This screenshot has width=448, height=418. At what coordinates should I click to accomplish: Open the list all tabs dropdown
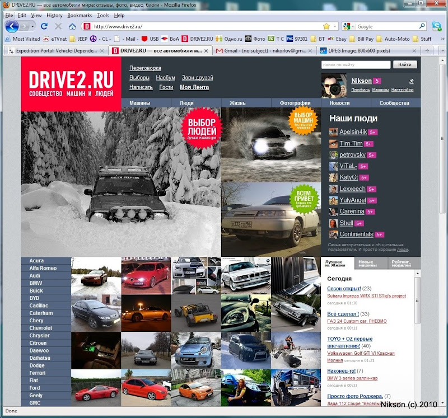click(442, 50)
